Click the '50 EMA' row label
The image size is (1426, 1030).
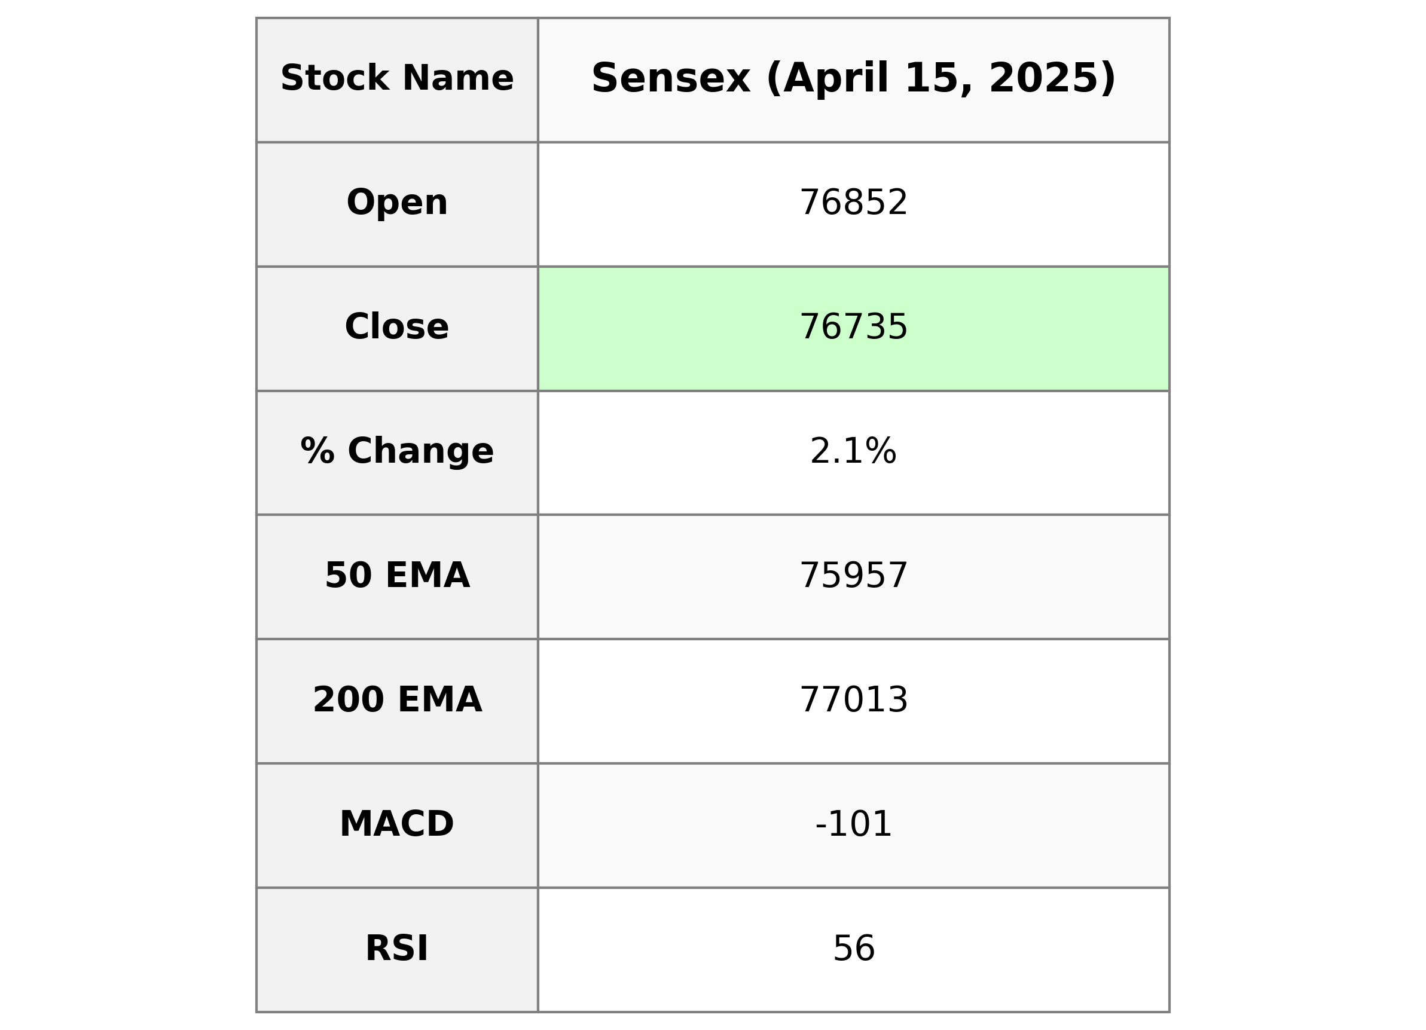pos(397,575)
